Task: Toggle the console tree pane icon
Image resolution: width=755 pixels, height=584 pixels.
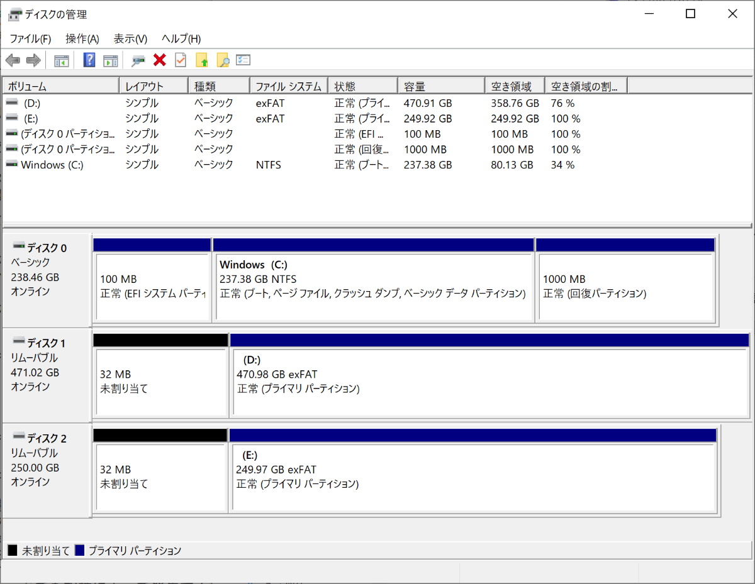Action: [x=61, y=60]
